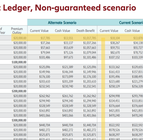Click Alternate Scenario Cash Value column header

tap(63, 31)
